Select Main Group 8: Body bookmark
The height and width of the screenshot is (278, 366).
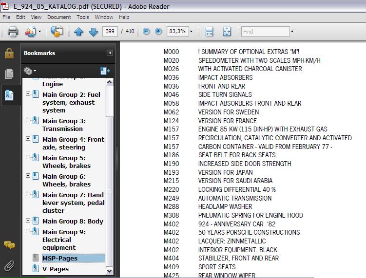tap(73, 221)
